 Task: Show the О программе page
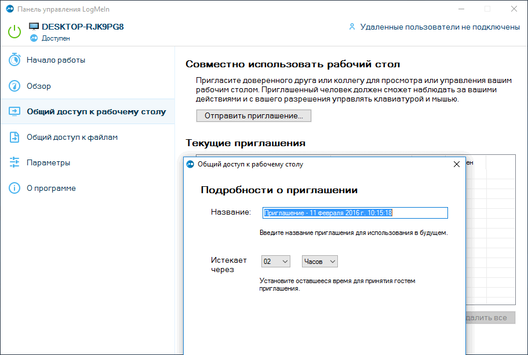[88, 188]
